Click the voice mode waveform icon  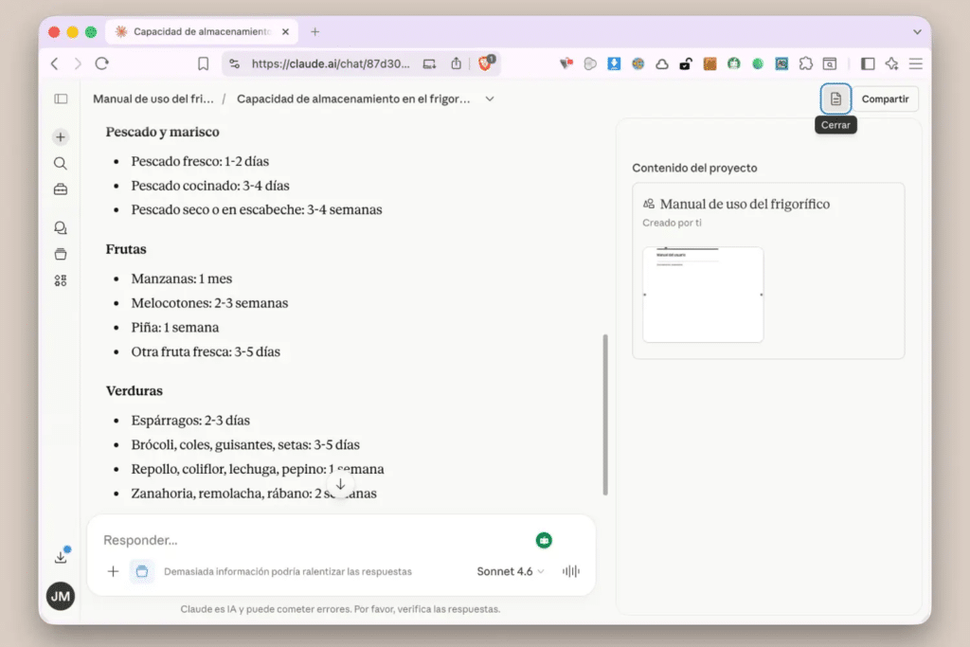coord(571,571)
